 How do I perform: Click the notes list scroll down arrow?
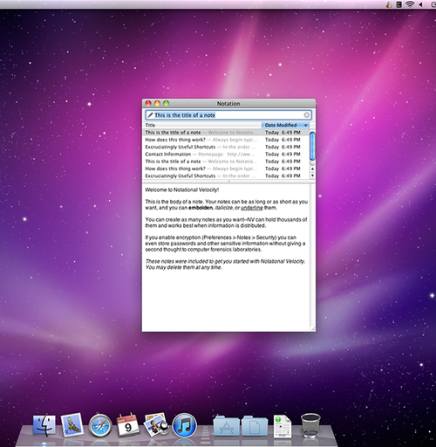312,175
